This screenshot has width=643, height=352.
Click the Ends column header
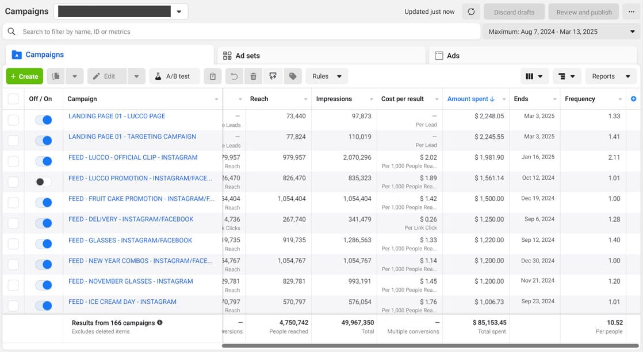coord(521,99)
